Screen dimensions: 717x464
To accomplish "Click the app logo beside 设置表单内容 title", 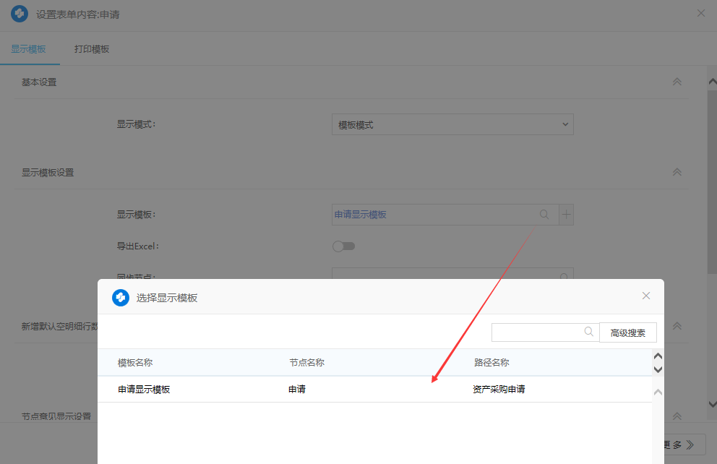I will 20,14.
